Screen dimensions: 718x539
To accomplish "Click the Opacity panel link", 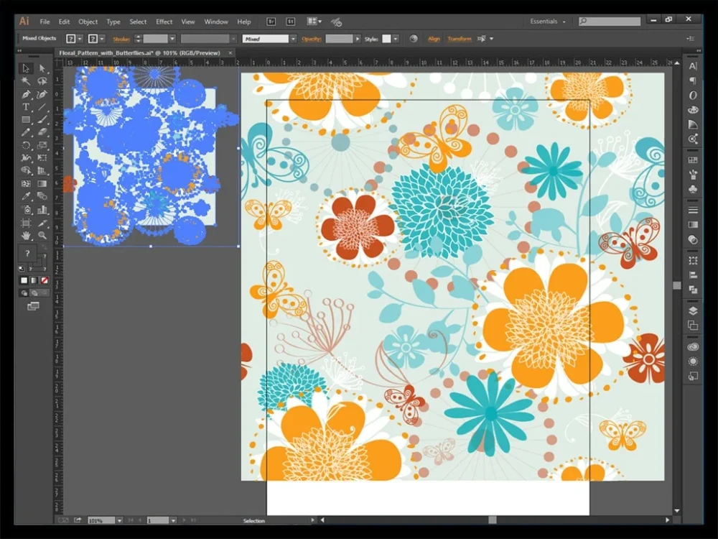I will point(312,39).
